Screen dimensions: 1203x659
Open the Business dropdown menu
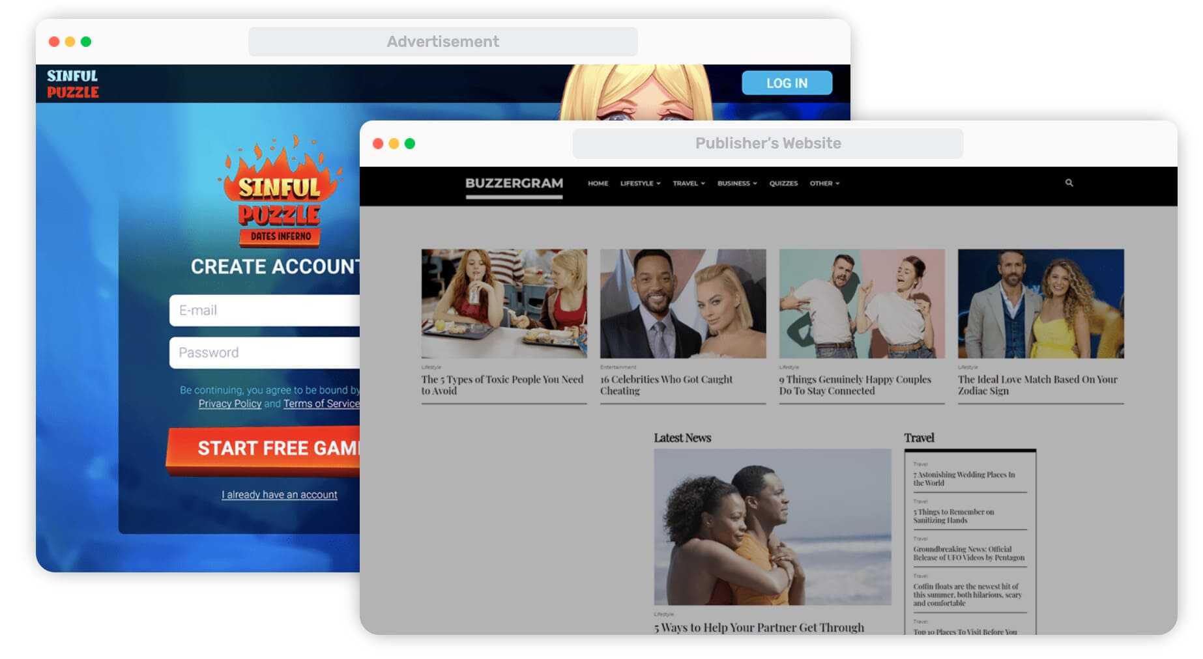(x=737, y=184)
